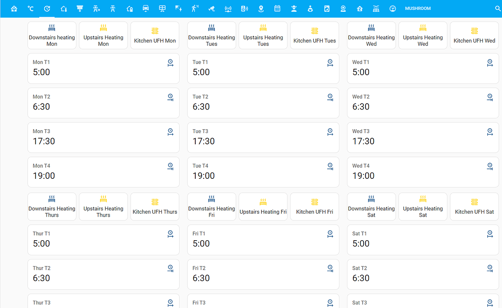Select the Mon T3 17:30 value
This screenshot has height=308, width=502.
[44, 141]
